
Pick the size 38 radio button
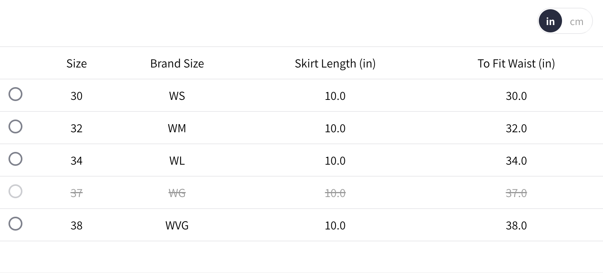point(15,224)
